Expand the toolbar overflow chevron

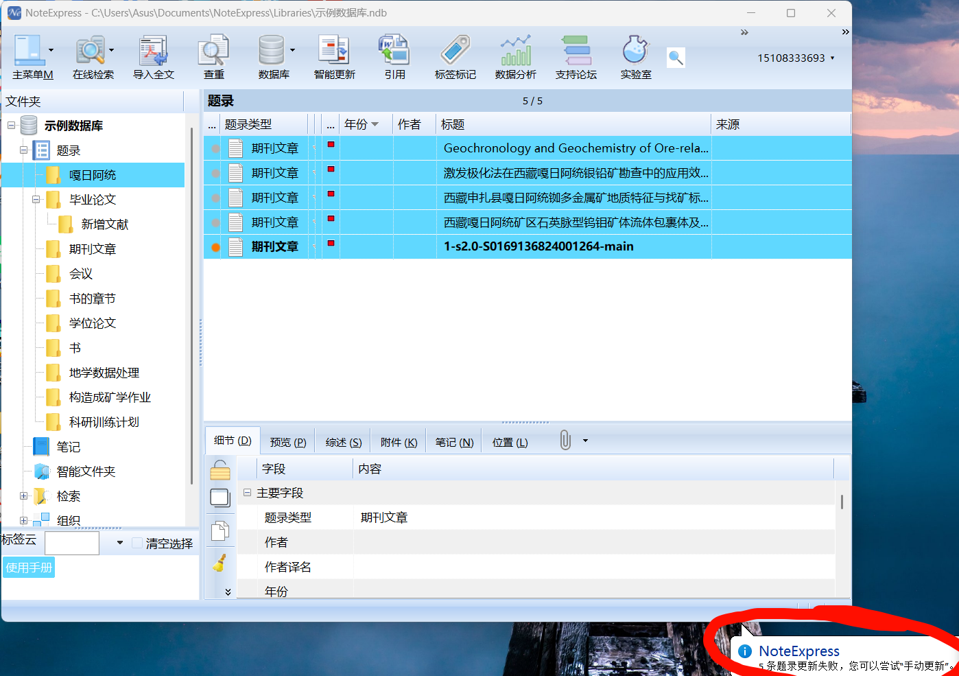click(x=744, y=32)
